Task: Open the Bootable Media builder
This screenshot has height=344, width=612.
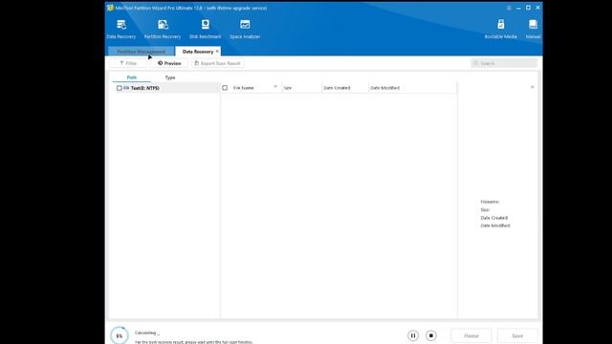Action: pyautogui.click(x=501, y=30)
